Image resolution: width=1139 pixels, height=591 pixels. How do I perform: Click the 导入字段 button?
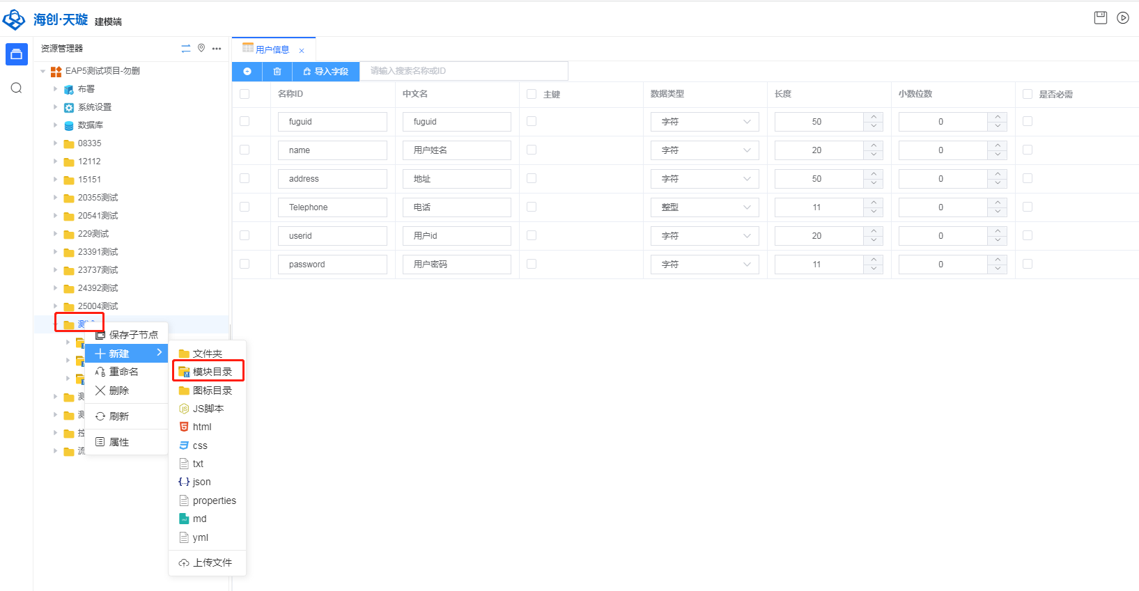pos(325,72)
